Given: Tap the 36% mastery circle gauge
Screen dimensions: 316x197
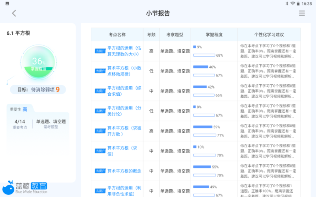Looking at the screenshot, I should [38, 62].
